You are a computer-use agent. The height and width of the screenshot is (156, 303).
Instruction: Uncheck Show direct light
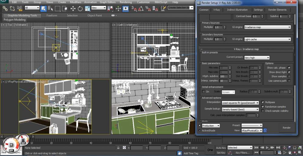pos(289,72)
